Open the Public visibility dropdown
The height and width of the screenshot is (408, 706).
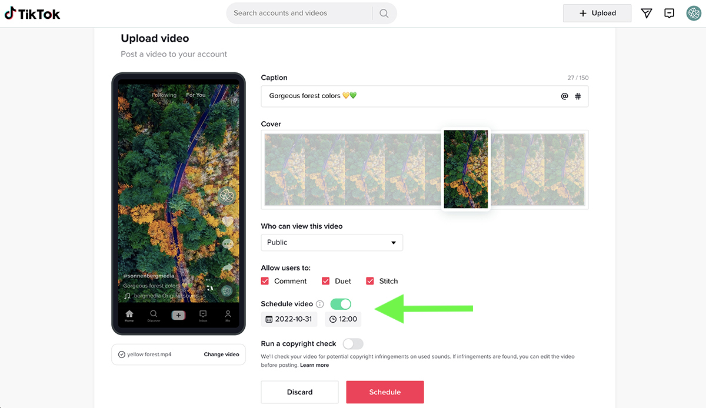[331, 242]
